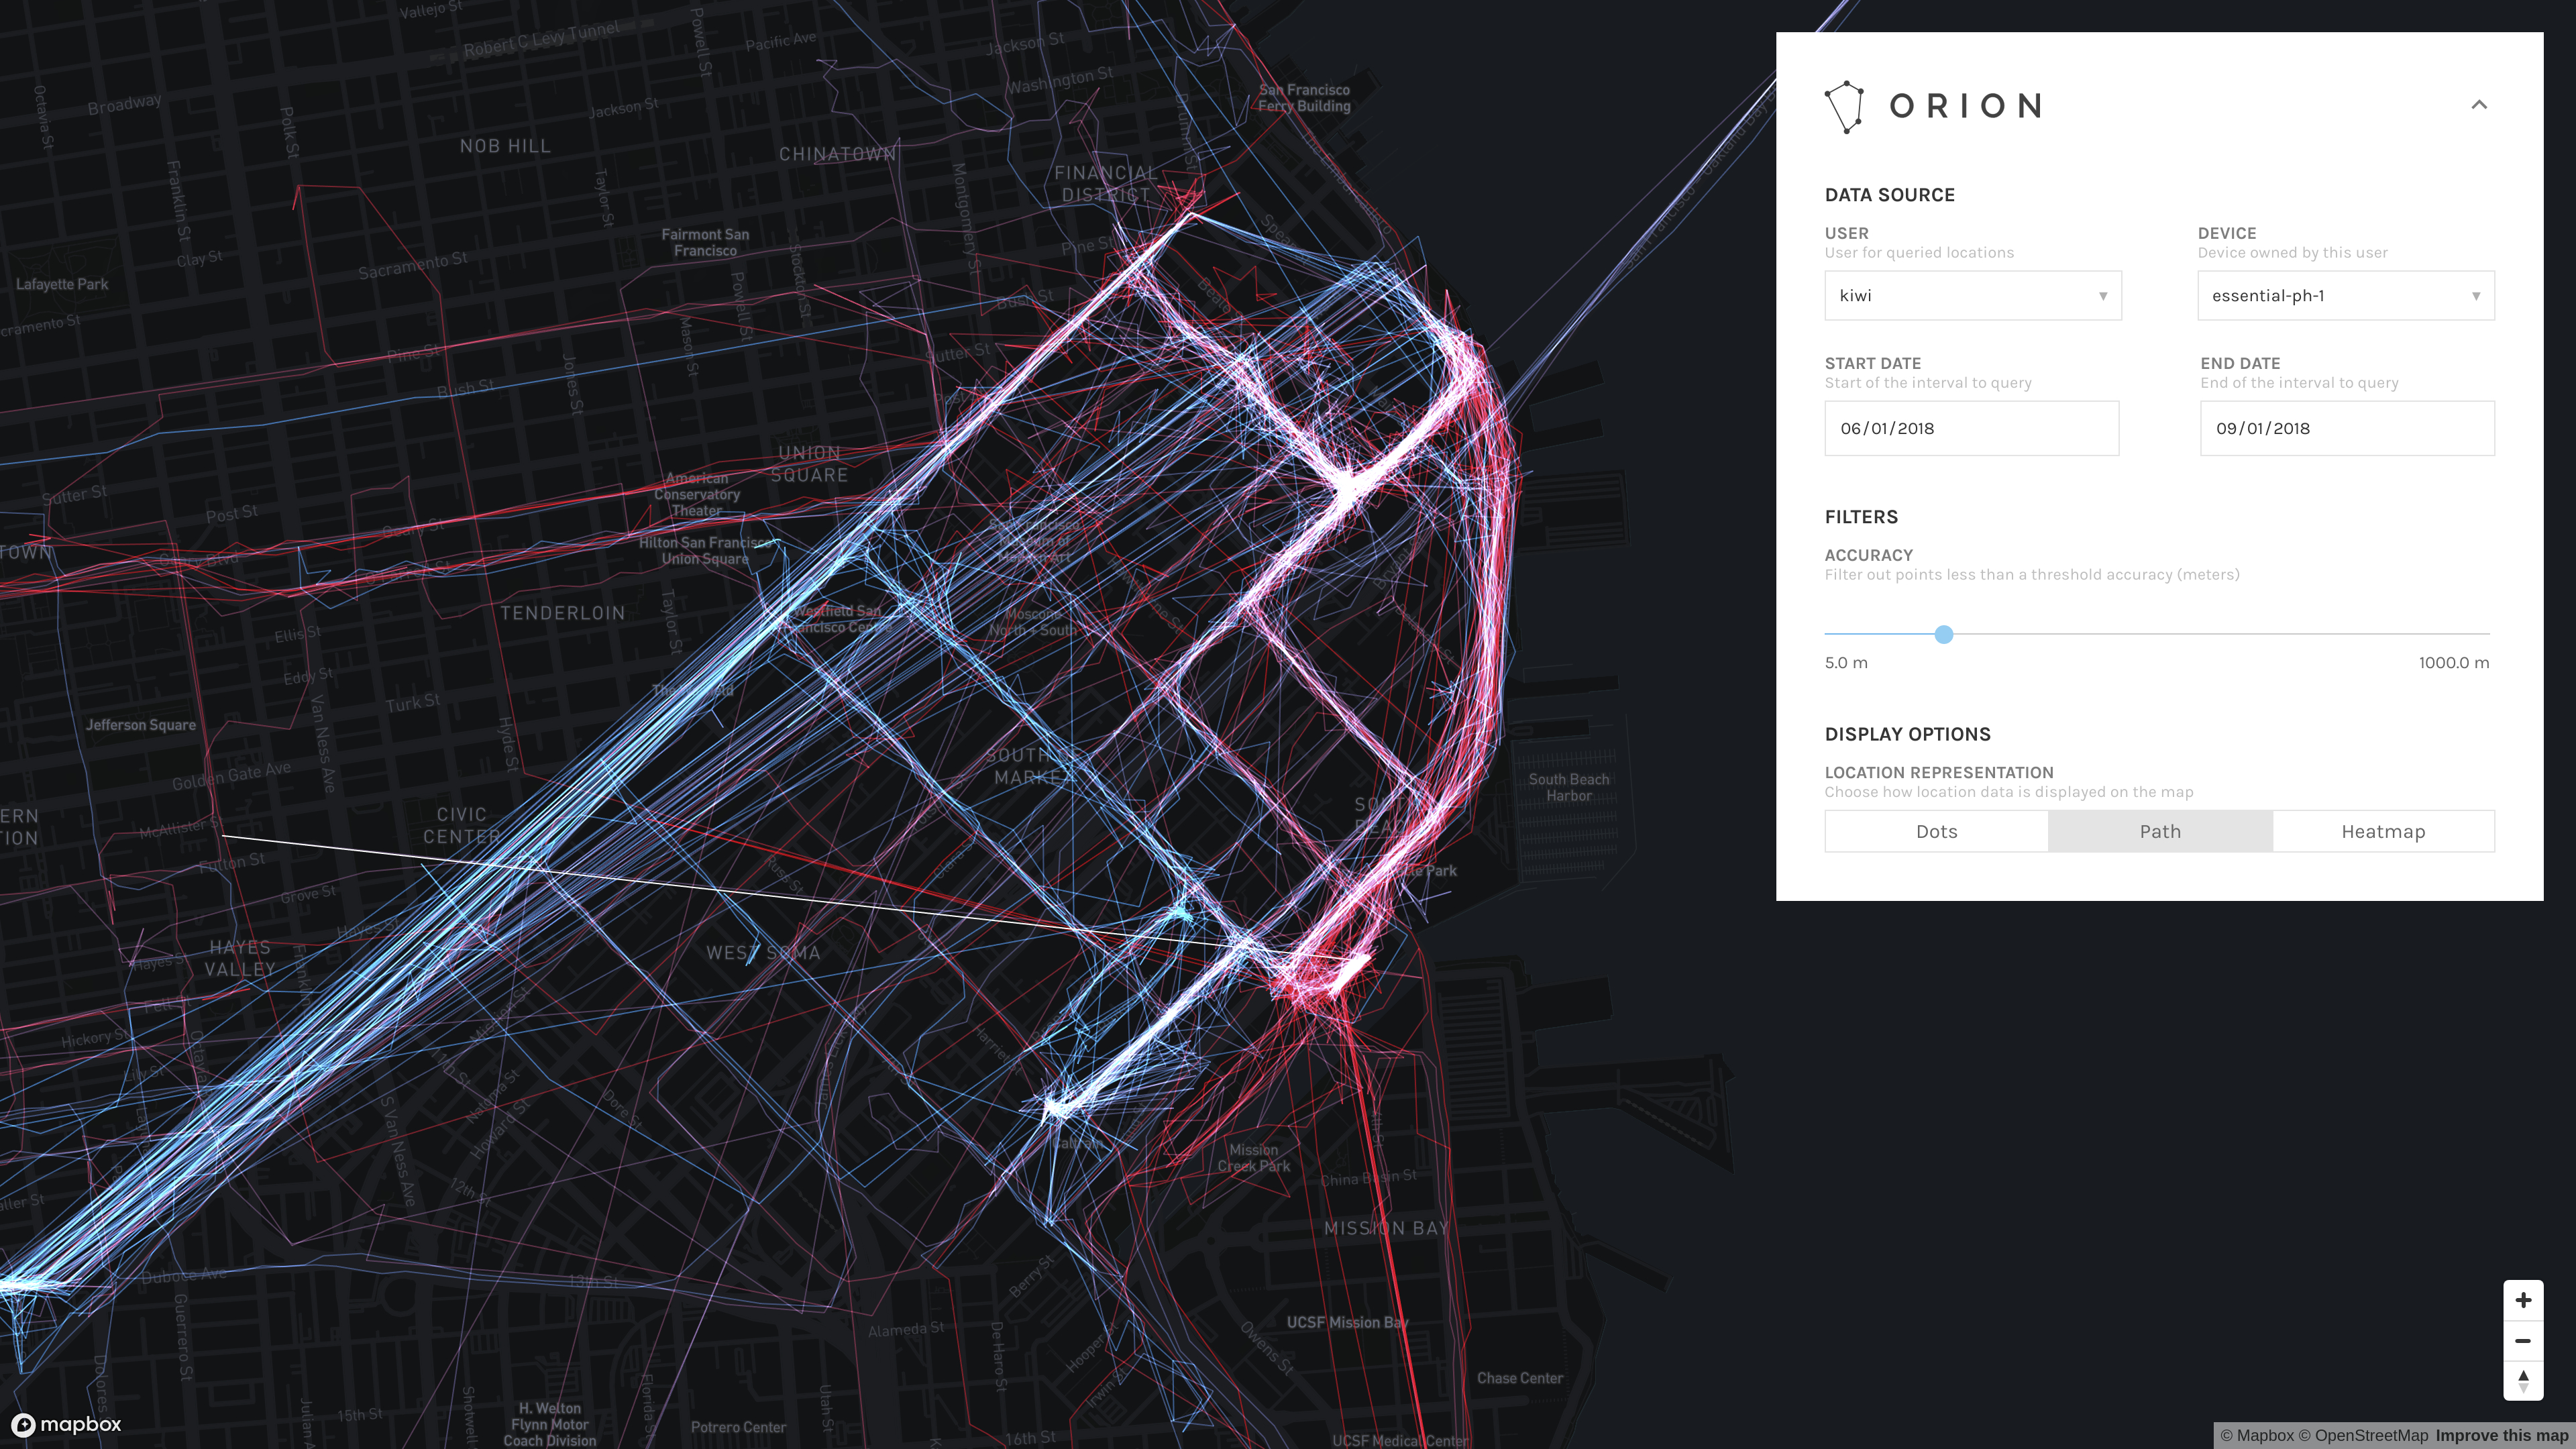The image size is (2576, 1449).
Task: Click the Mapbox logo
Action: point(67,1424)
